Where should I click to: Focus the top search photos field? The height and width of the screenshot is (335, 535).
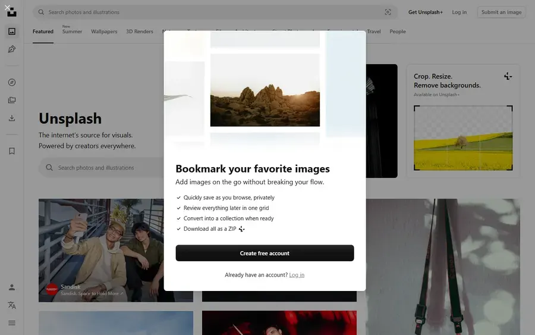coord(215,12)
